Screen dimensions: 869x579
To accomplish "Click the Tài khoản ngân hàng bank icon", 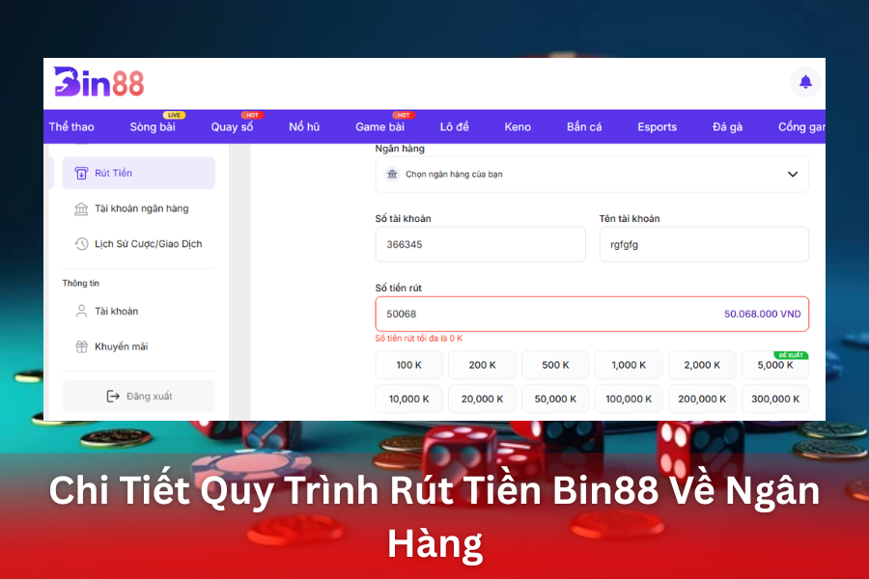I will click(x=81, y=208).
